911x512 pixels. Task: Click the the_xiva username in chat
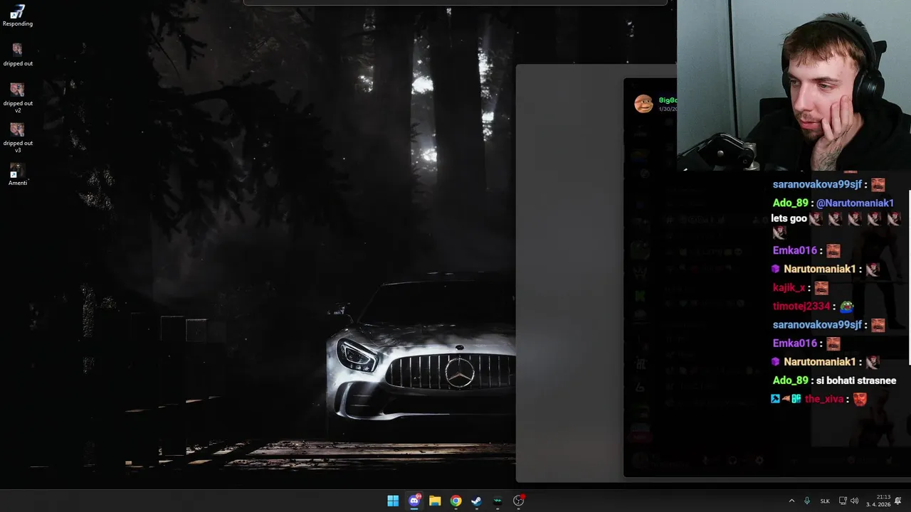pos(824,399)
